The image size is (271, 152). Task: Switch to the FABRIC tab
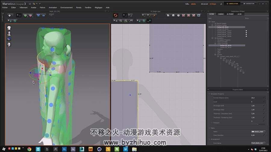221,14
